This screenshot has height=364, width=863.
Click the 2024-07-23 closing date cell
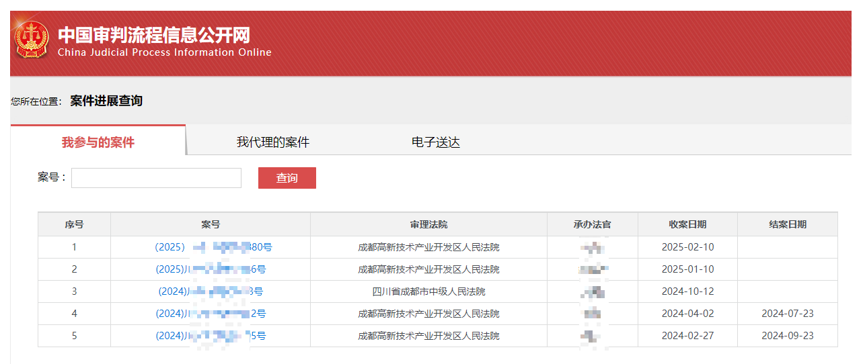pos(788,314)
